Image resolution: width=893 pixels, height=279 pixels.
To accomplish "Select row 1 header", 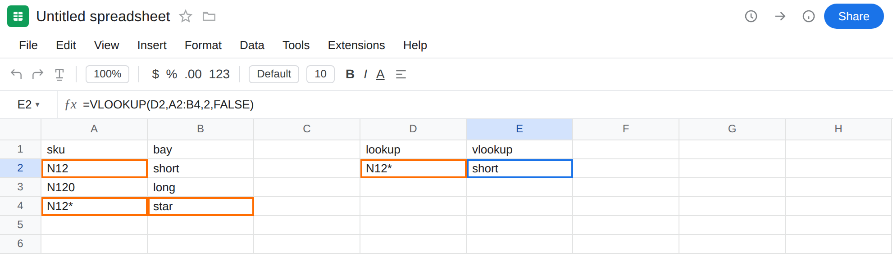I will pos(20,149).
